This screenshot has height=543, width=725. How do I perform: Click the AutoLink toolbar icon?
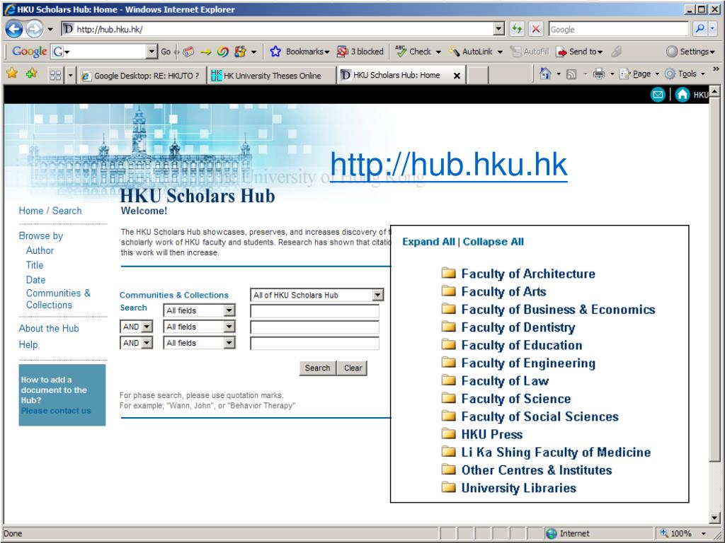pos(454,52)
